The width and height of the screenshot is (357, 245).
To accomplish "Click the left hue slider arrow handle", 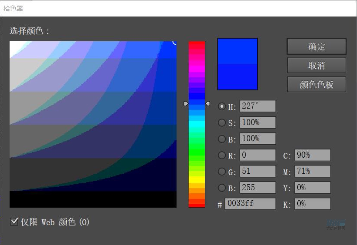I will (186, 103).
